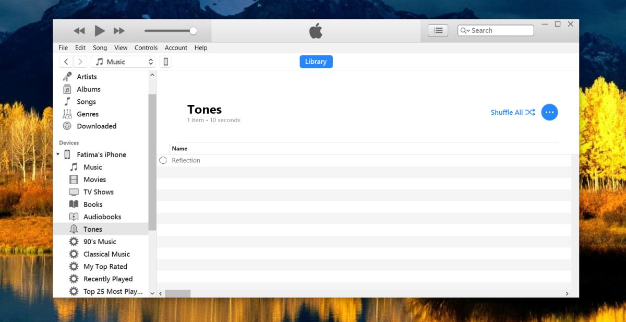This screenshot has height=322, width=626.
Task: Sort by the Name column header
Action: (179, 149)
